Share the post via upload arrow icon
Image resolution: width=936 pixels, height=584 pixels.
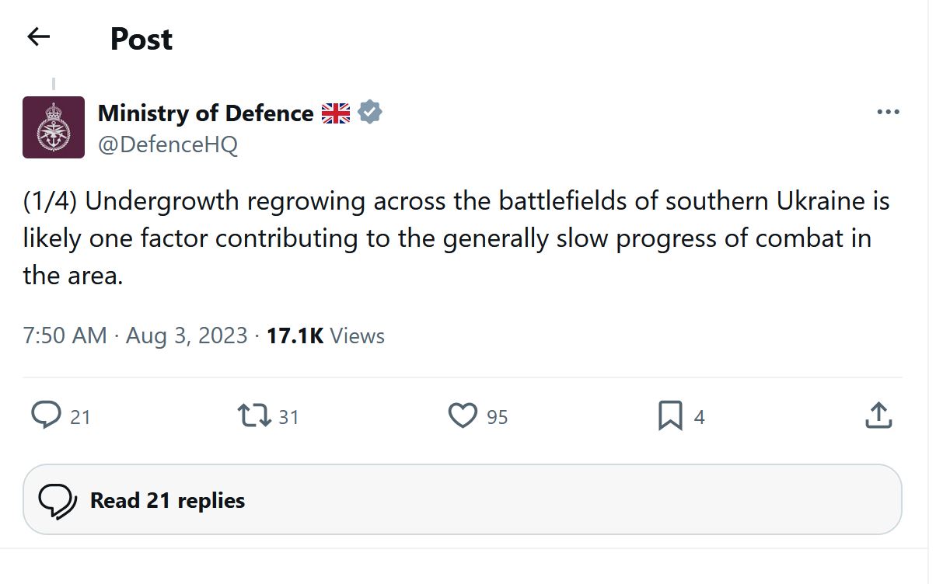[878, 415]
